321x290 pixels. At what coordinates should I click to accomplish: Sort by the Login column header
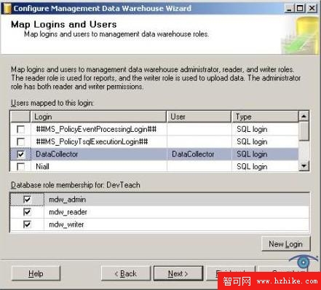coord(98,117)
